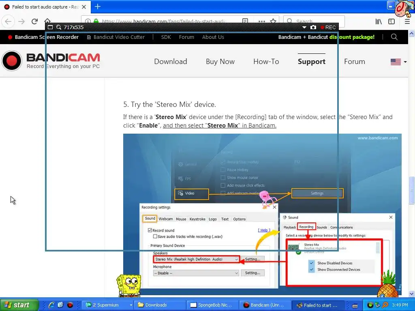Open the About Us link
The height and width of the screenshot is (311, 415).
click(213, 37)
